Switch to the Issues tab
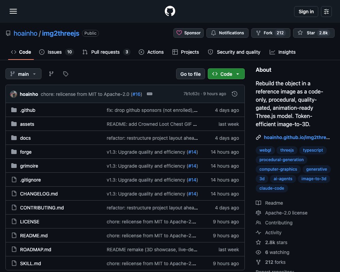Screen dimensions: 340x272 click(56, 52)
